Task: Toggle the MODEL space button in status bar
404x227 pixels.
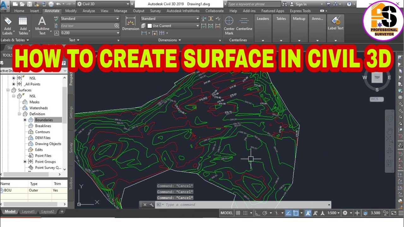Action: pyautogui.click(x=227, y=213)
